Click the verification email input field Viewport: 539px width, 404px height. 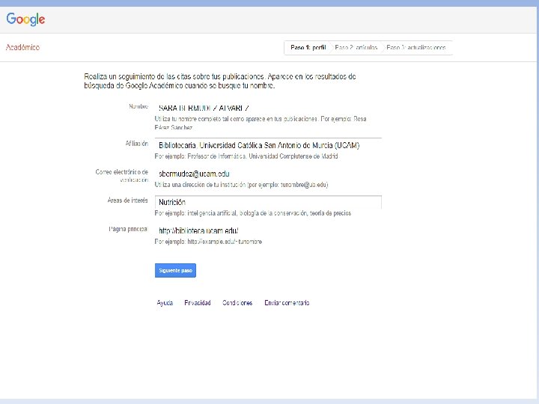268,174
